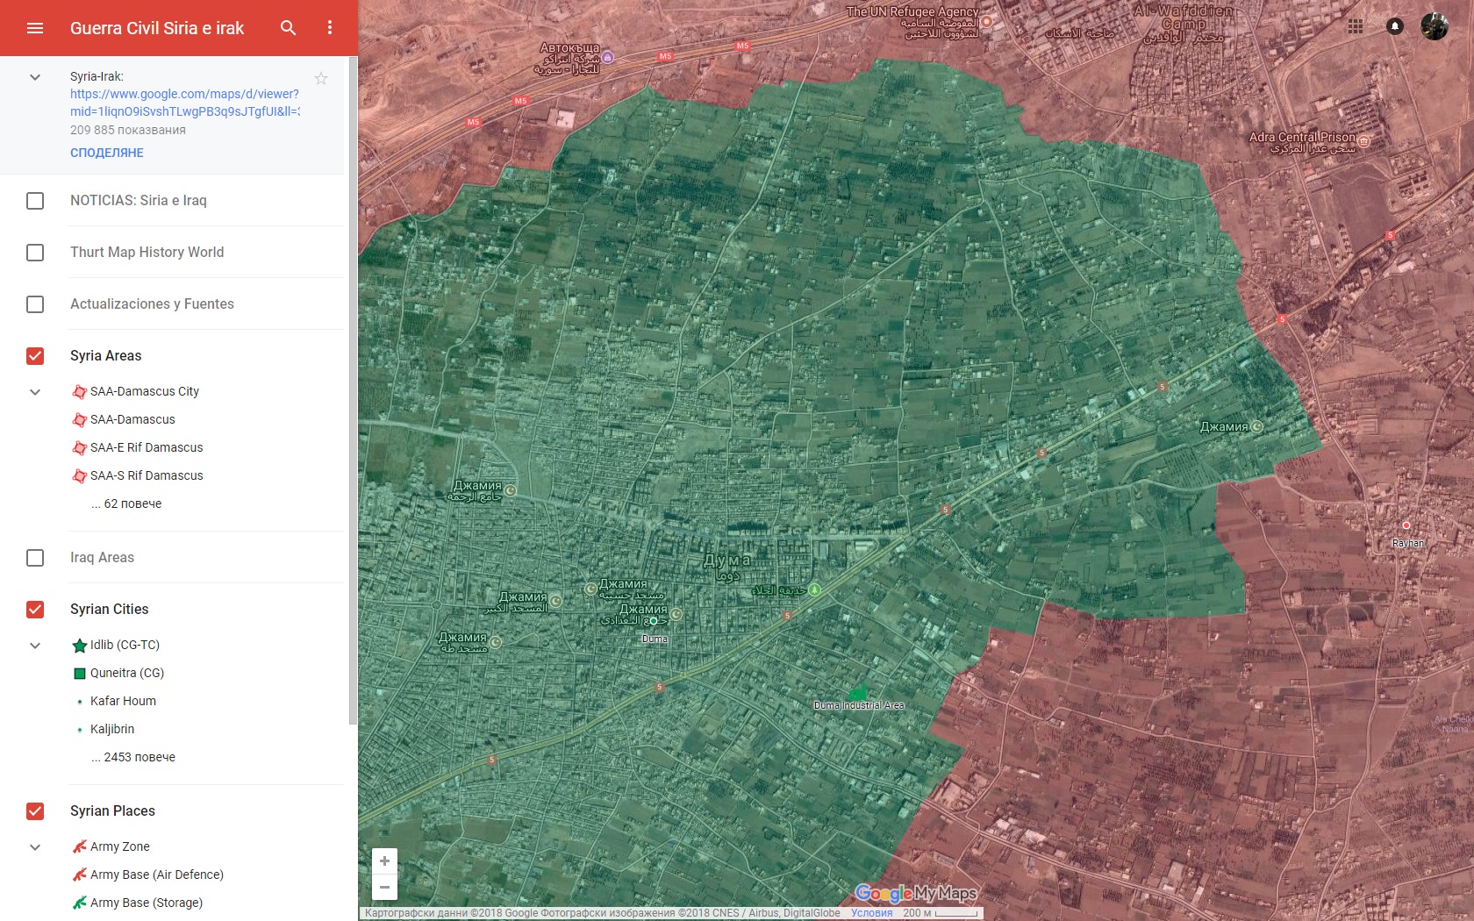Viewport: 1474px width, 921px height.
Task: Star this map with the star icon
Action: pyautogui.click(x=321, y=79)
